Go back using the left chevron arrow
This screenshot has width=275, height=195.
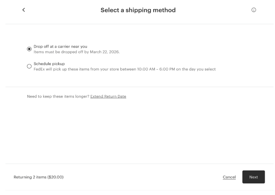tap(24, 10)
